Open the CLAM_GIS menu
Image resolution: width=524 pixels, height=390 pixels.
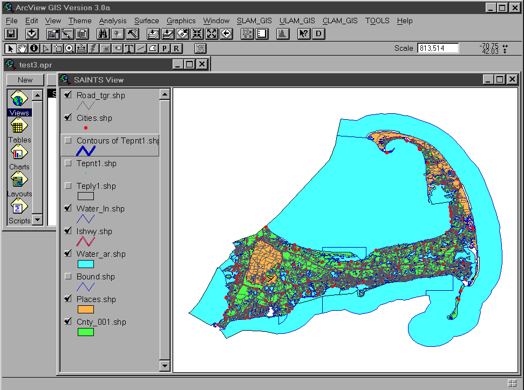(340, 20)
